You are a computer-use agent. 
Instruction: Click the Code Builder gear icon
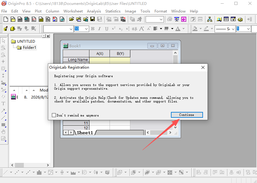tap(240, 19)
